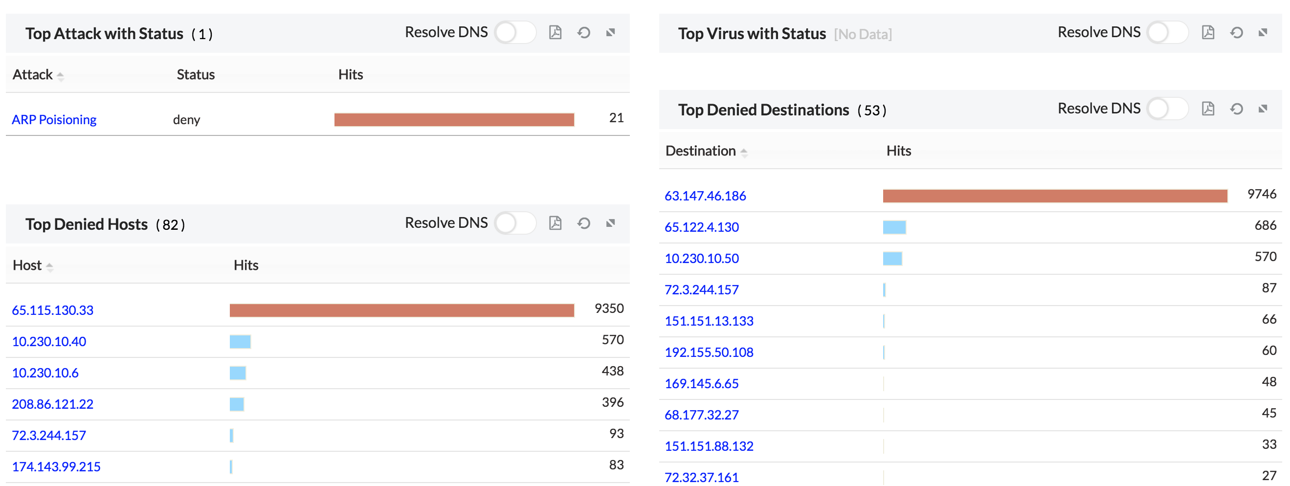This screenshot has height=486, width=1290.
Task: Enable Resolve DNS for Top Attack with Status
Action: 515,32
